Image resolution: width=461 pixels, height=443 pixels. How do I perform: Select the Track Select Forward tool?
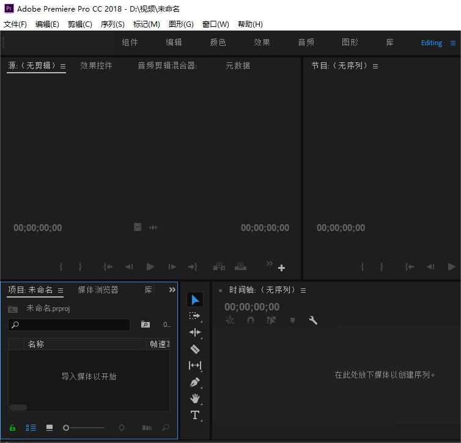195,316
